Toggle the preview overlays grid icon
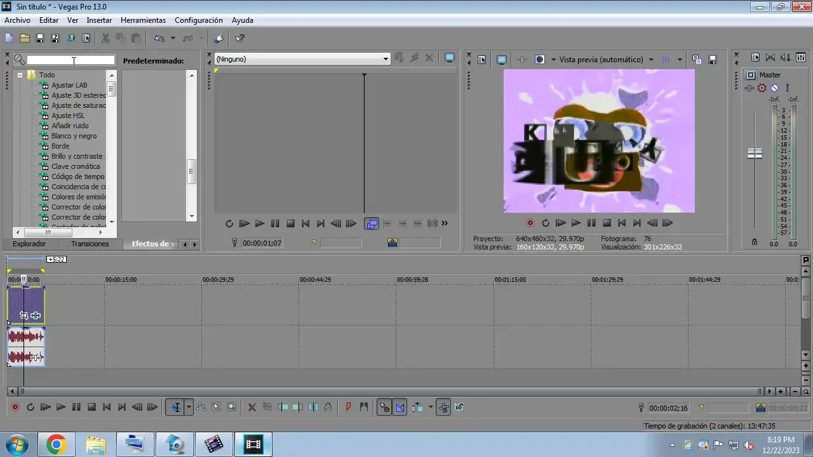 pyautogui.click(x=666, y=60)
